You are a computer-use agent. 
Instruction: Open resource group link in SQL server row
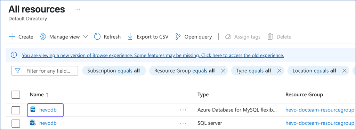[x=320, y=123]
